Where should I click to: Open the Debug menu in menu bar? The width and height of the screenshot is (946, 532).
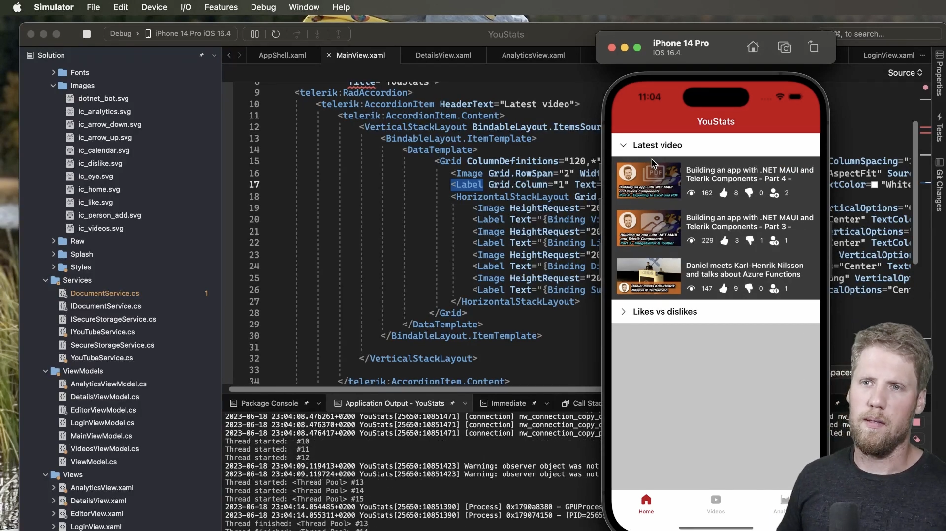[263, 7]
